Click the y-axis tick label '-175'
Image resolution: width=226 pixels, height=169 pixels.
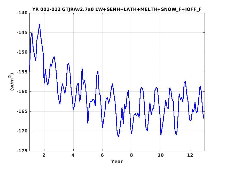(x=22, y=151)
